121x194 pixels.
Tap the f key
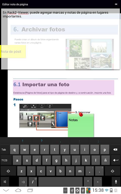coord(47,160)
